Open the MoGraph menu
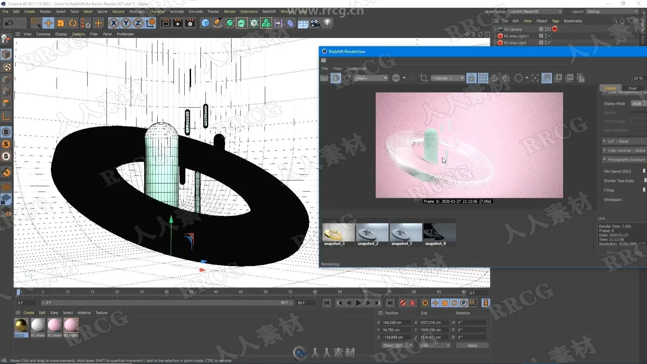 [137, 11]
